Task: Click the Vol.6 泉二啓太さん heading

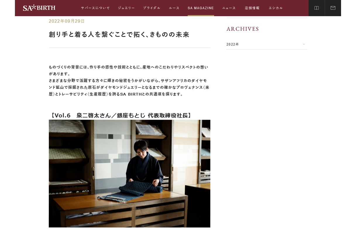Action: (121, 115)
